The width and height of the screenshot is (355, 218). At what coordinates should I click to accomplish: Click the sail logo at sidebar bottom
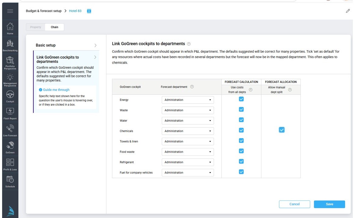point(10,211)
